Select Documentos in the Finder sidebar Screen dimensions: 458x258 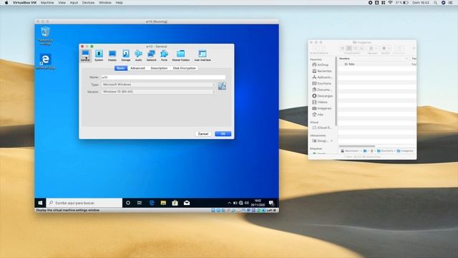coord(322,90)
